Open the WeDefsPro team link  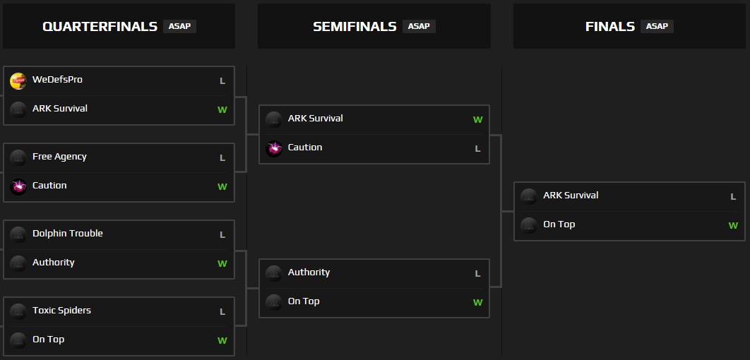(57, 80)
